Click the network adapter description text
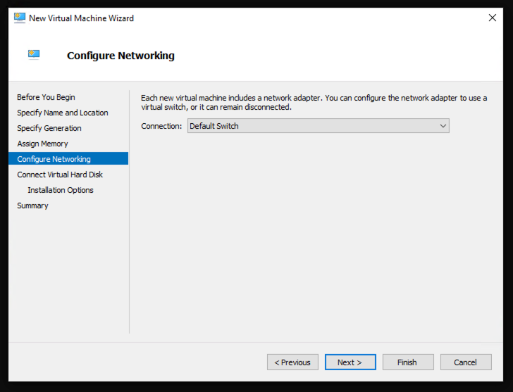This screenshot has width=513, height=392. coord(314,103)
